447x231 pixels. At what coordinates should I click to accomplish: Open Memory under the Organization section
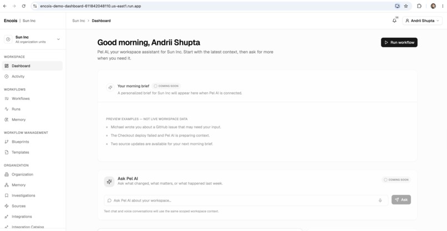pos(32,185)
